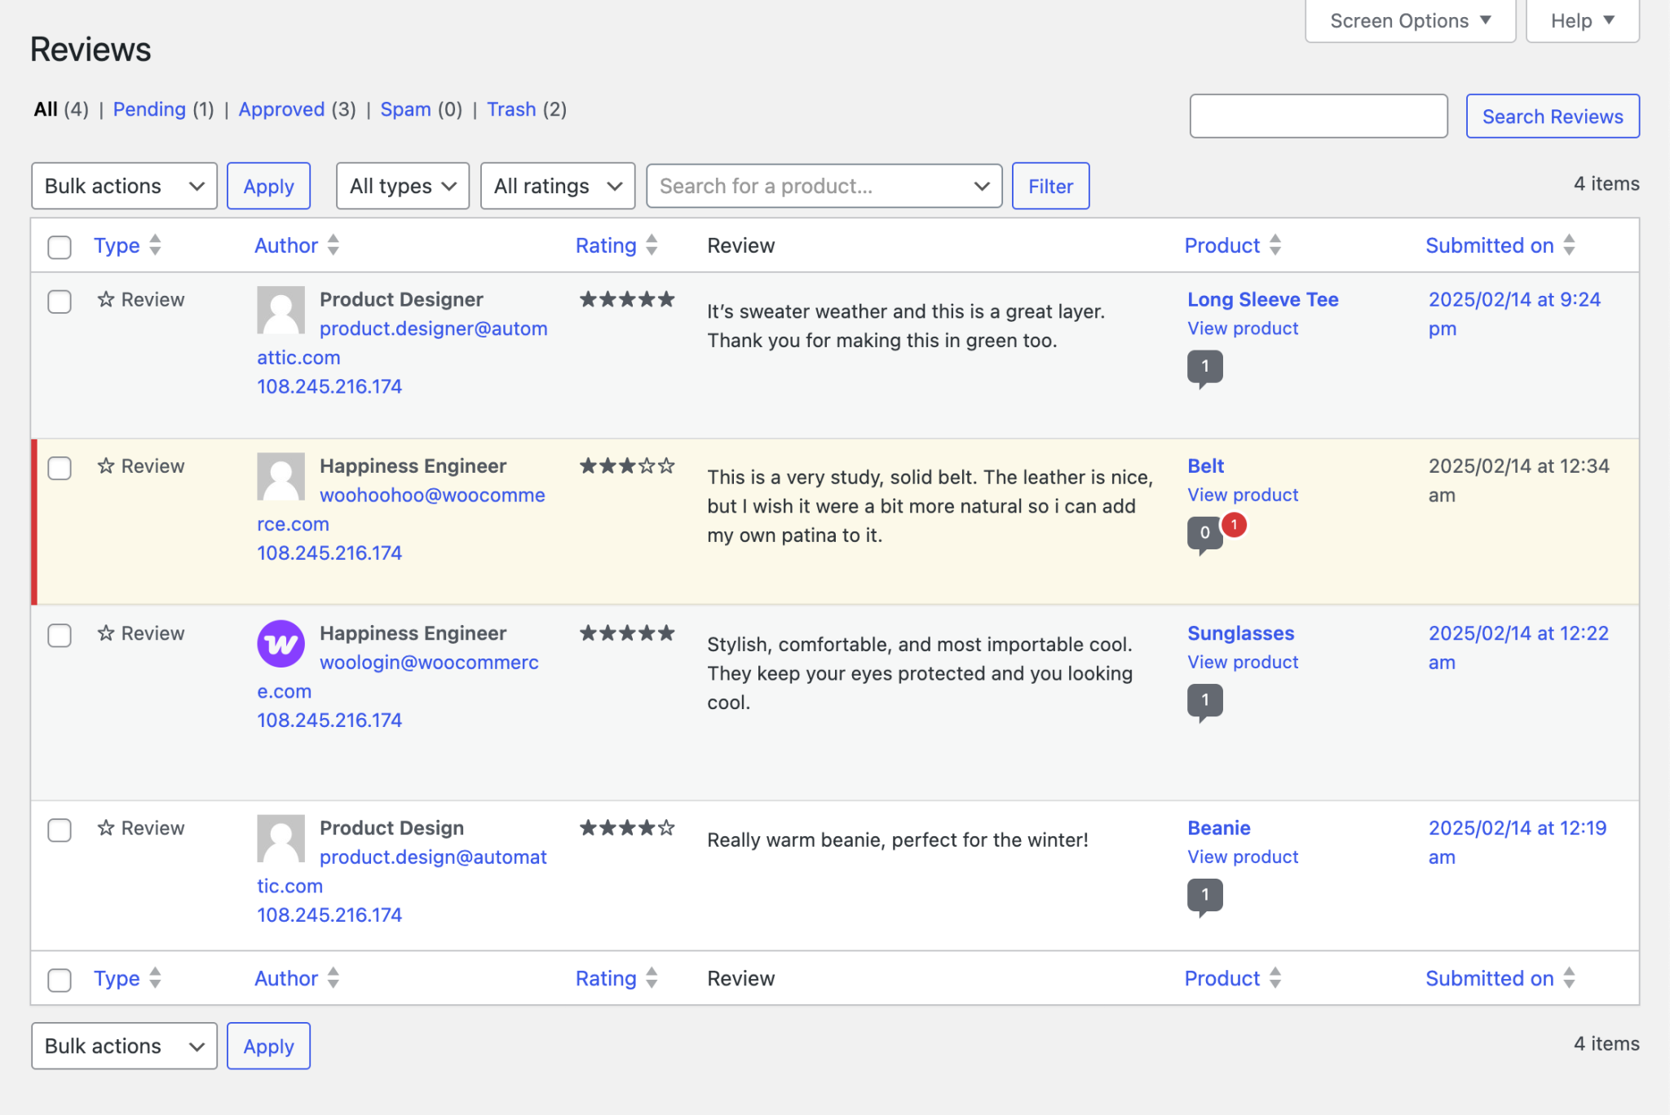This screenshot has height=1115, width=1670.
Task: Switch to the Approved reviews tab
Action: [281, 108]
